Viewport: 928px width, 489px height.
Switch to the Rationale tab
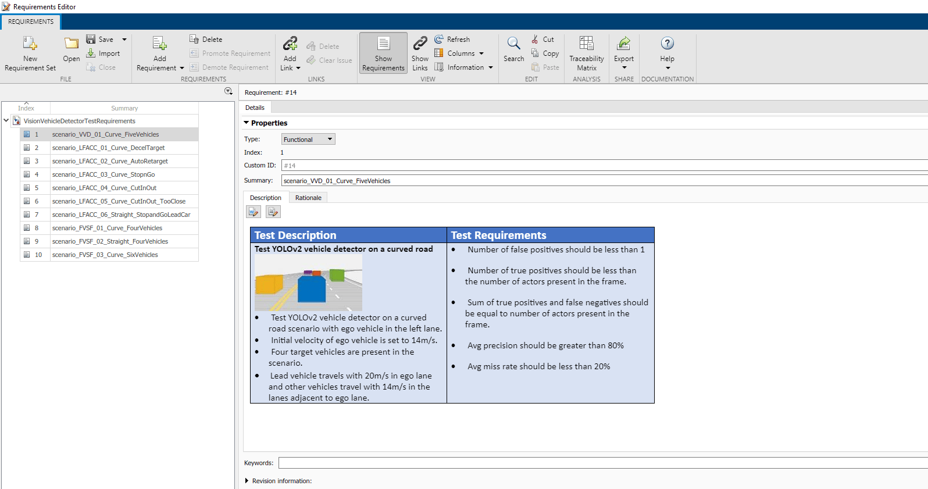click(308, 198)
